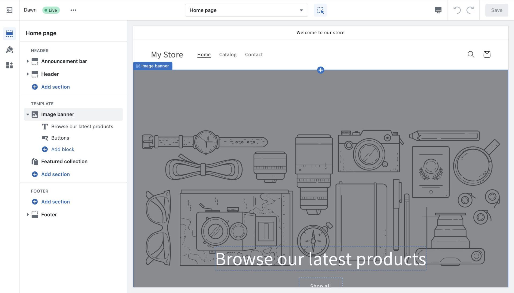
Task: Select the Announcement bar row label
Action: [64, 61]
